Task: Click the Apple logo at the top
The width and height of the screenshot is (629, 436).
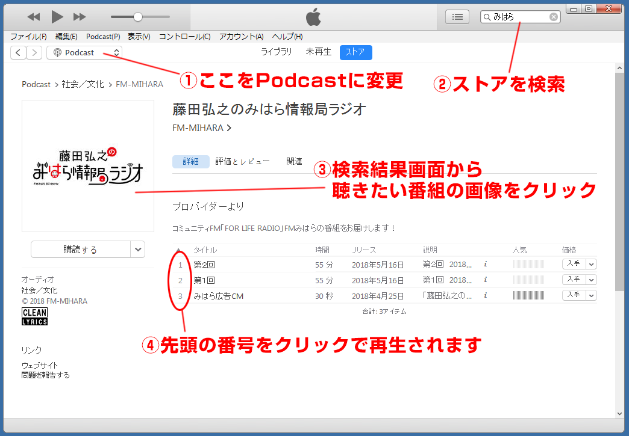Action: (x=313, y=16)
